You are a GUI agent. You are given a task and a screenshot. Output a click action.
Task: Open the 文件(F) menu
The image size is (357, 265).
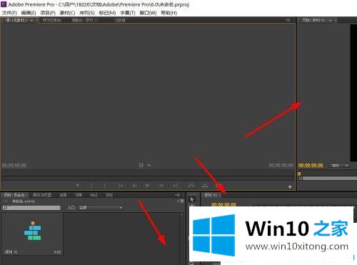coord(9,13)
